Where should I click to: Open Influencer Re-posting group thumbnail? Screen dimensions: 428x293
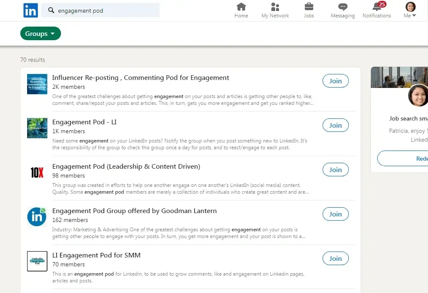pos(37,84)
